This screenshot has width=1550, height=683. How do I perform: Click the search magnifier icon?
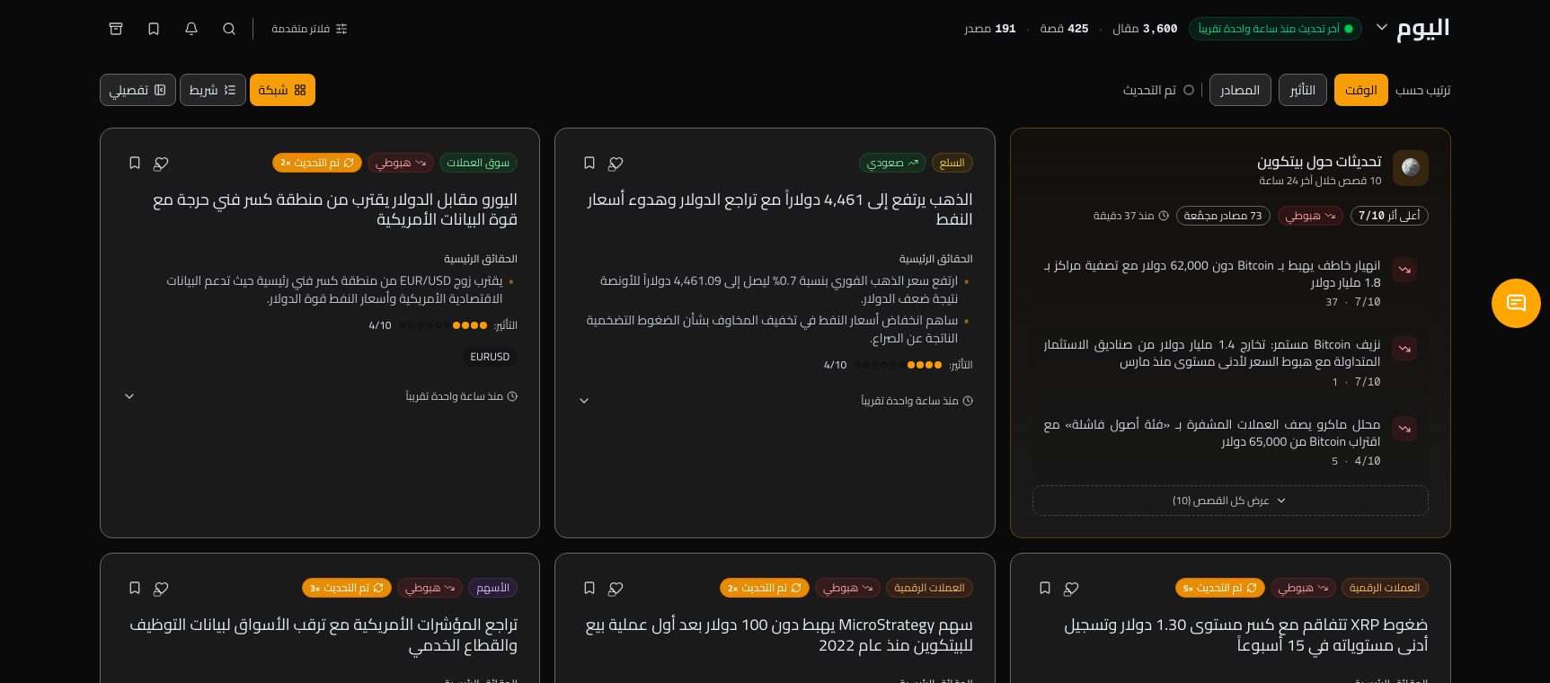click(x=229, y=29)
